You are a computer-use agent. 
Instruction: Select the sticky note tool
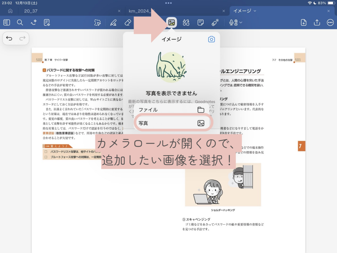tap(200, 22)
